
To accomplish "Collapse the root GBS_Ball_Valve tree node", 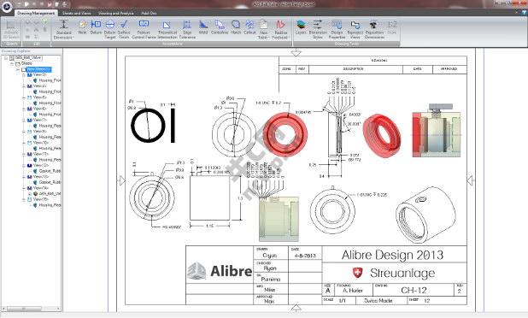I will click(x=6, y=58).
